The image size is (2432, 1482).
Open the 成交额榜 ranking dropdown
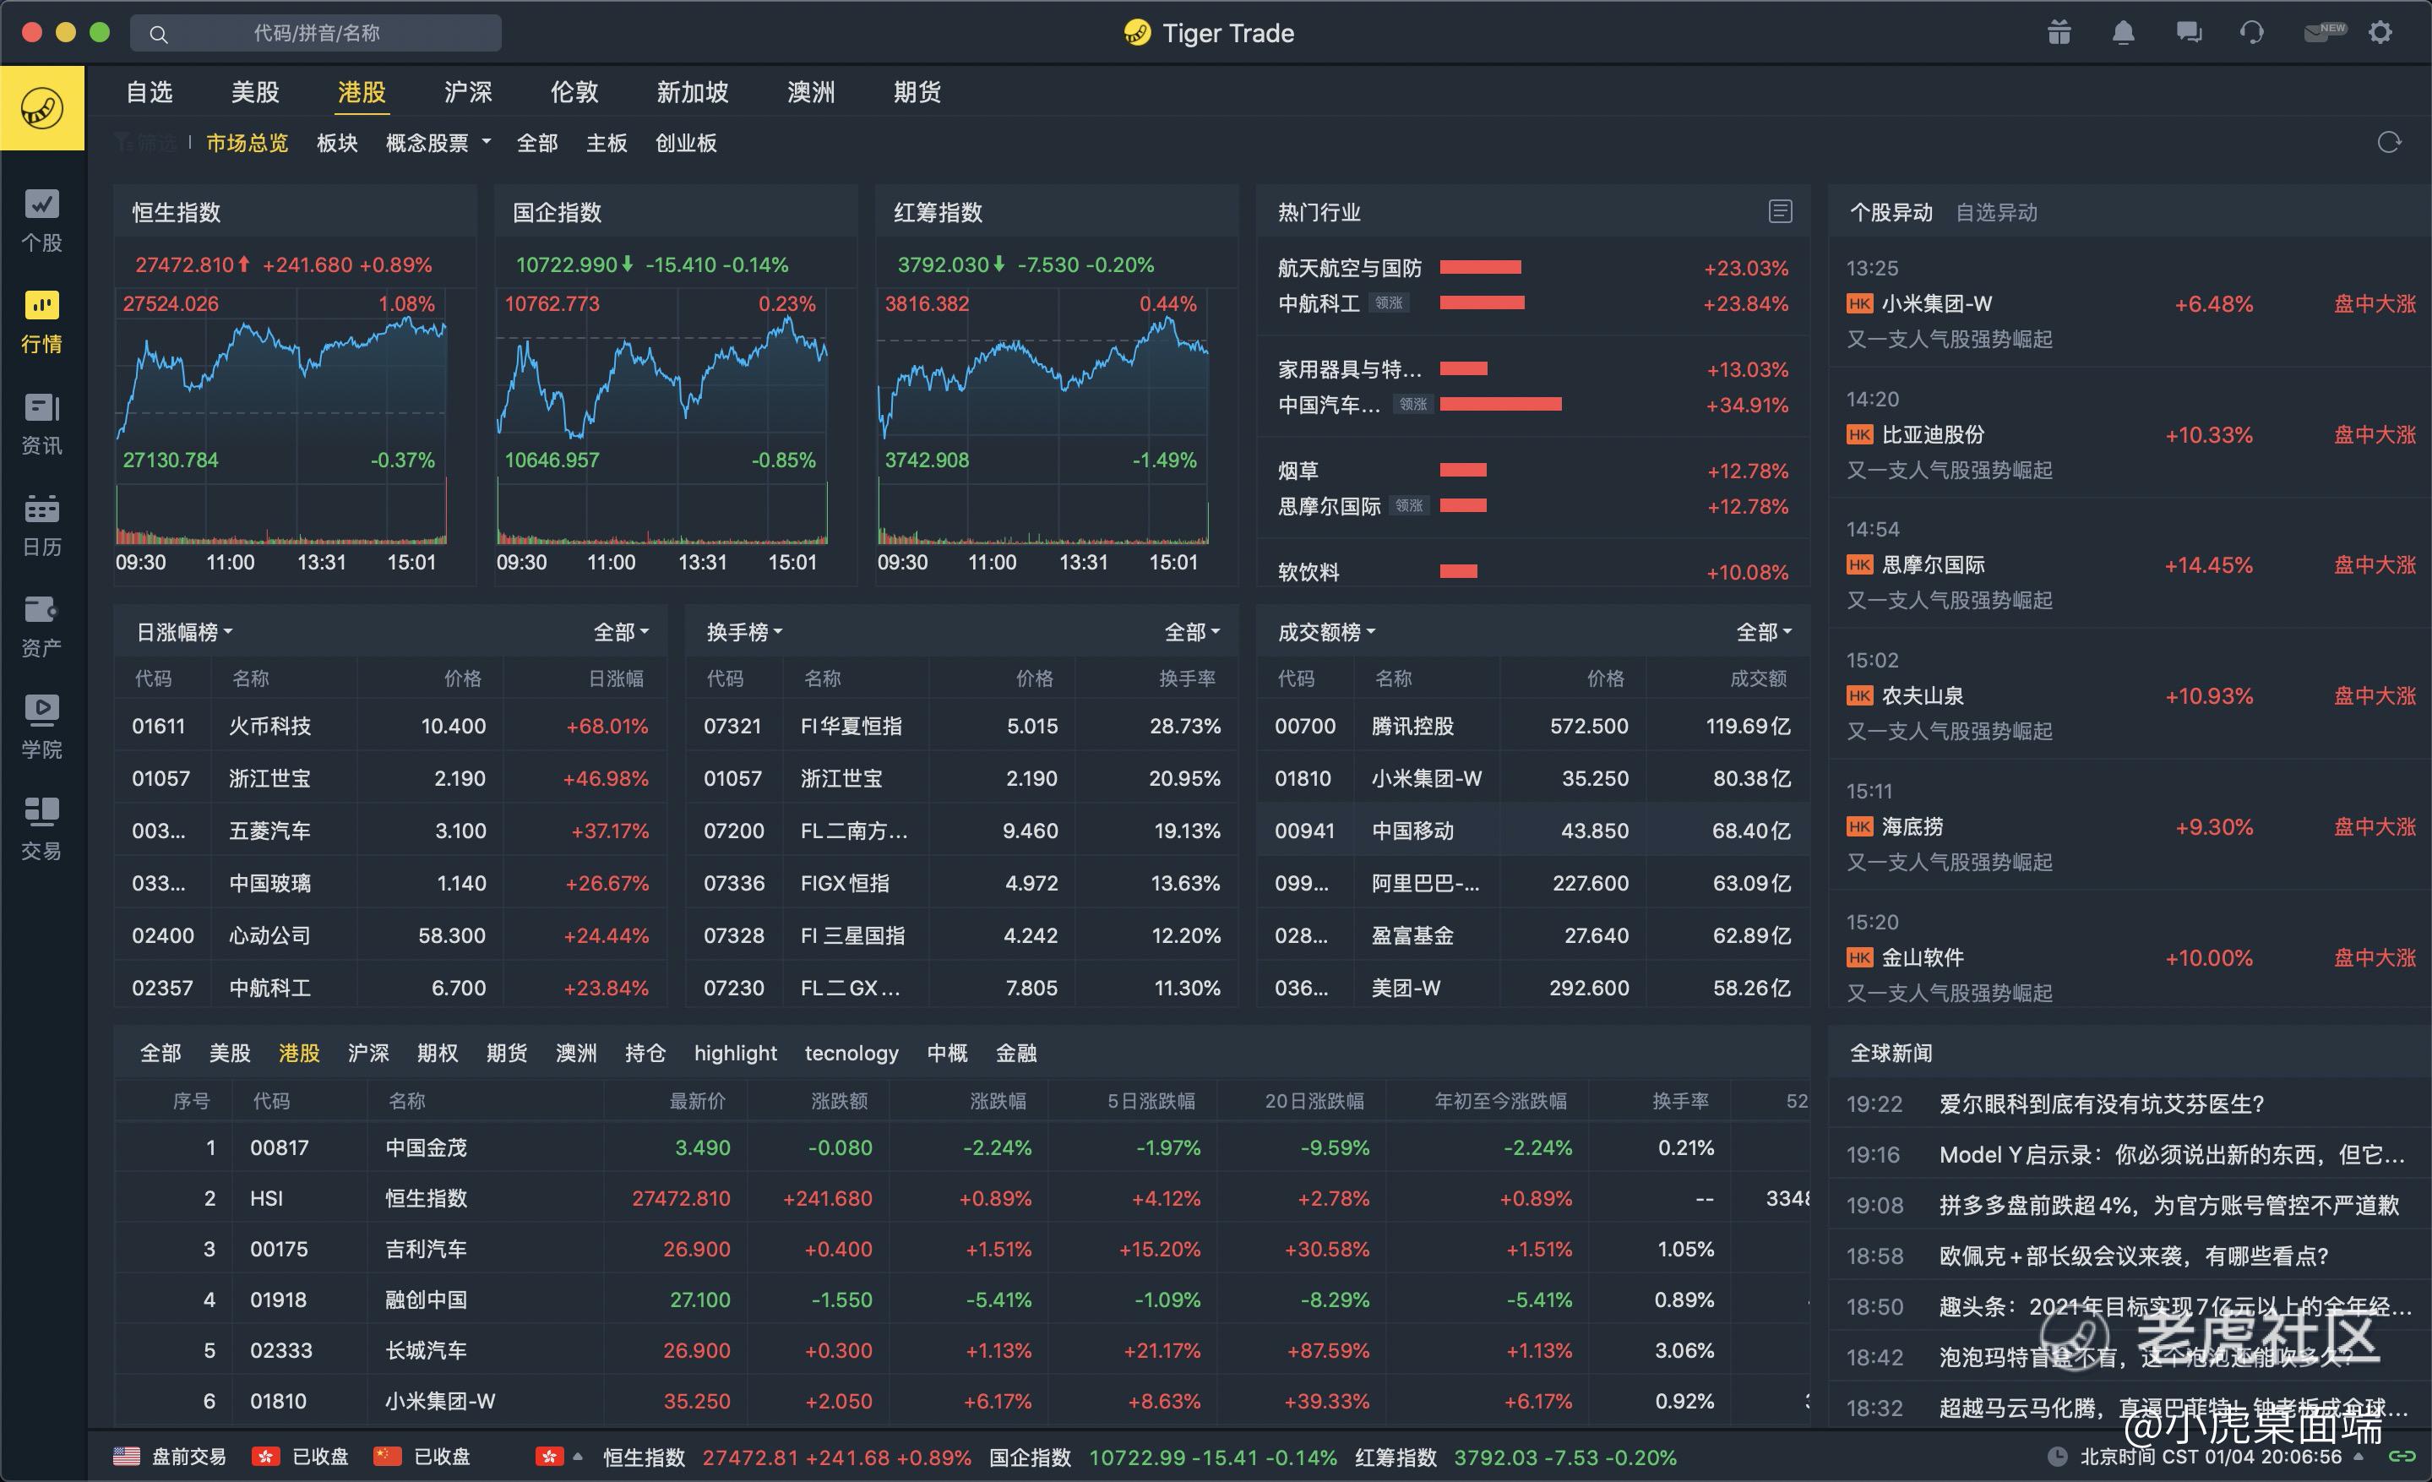click(1326, 632)
